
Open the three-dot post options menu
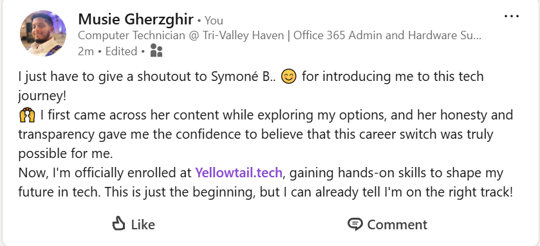[512, 16]
